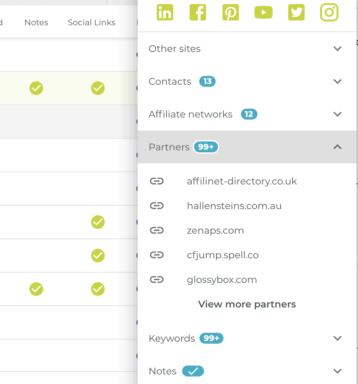This screenshot has height=384, width=358.
Task: Select the Social Links column header
Action: (x=91, y=22)
